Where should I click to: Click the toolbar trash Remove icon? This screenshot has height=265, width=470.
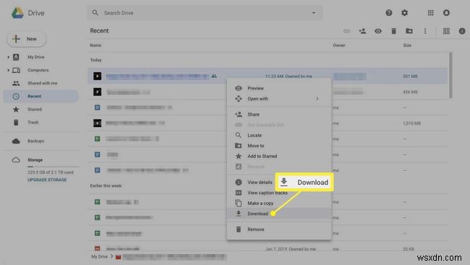394,31
